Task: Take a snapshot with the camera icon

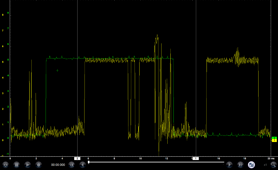Action: click(6, 165)
